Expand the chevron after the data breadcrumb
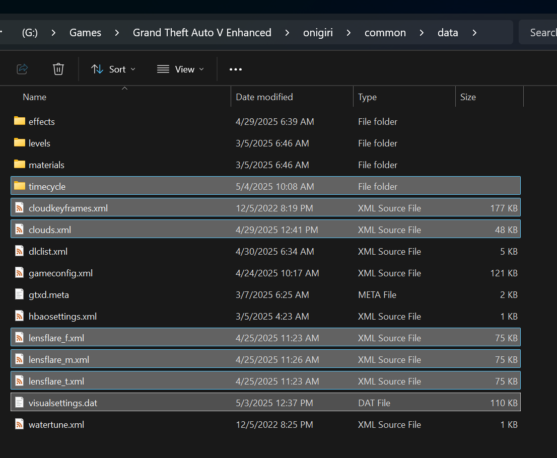This screenshot has height=458, width=557. click(474, 33)
